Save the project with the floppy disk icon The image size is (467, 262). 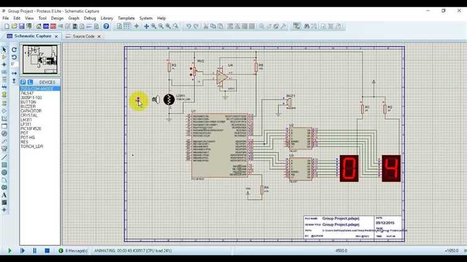pos(21,27)
